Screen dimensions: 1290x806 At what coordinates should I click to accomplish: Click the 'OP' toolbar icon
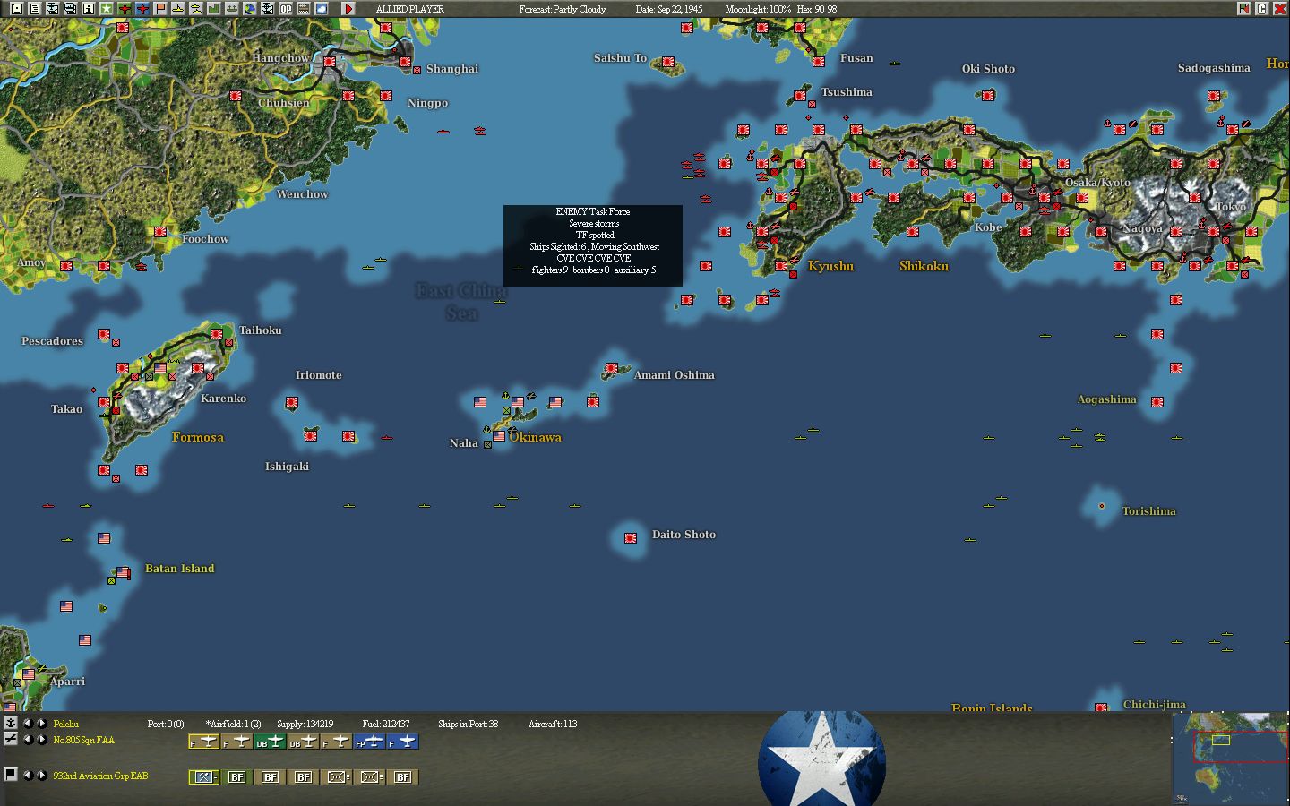(286, 9)
